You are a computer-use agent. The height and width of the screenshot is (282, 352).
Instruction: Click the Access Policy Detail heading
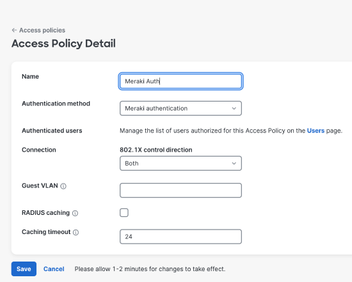63,43
